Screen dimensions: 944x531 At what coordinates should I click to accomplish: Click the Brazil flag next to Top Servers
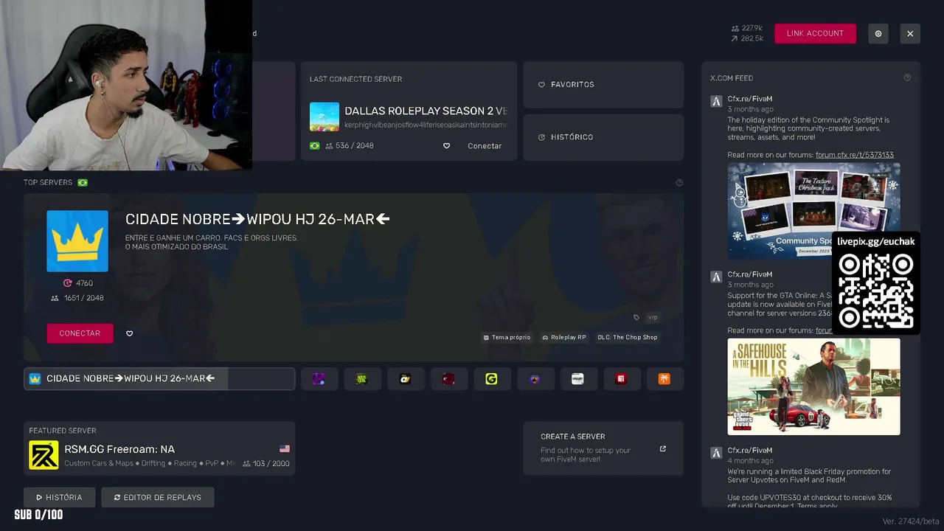83,182
